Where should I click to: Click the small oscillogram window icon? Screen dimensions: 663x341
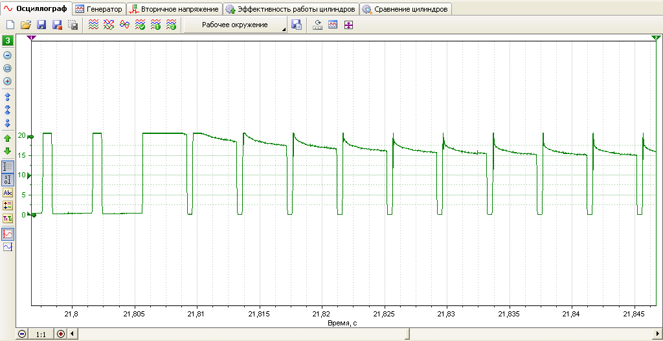[333, 25]
